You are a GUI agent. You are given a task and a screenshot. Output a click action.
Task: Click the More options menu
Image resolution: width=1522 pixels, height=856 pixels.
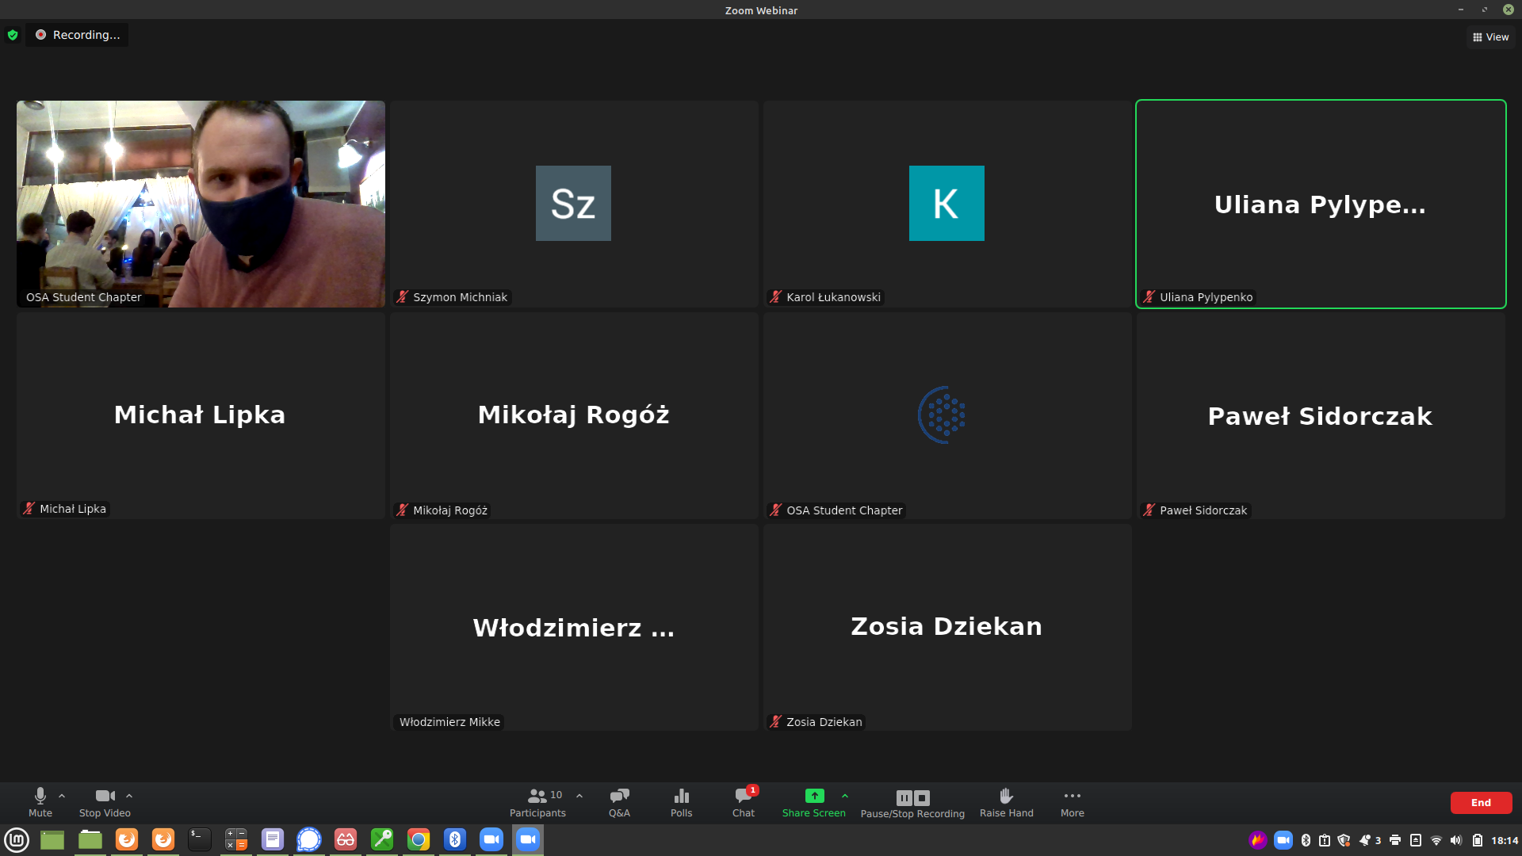pos(1072,797)
